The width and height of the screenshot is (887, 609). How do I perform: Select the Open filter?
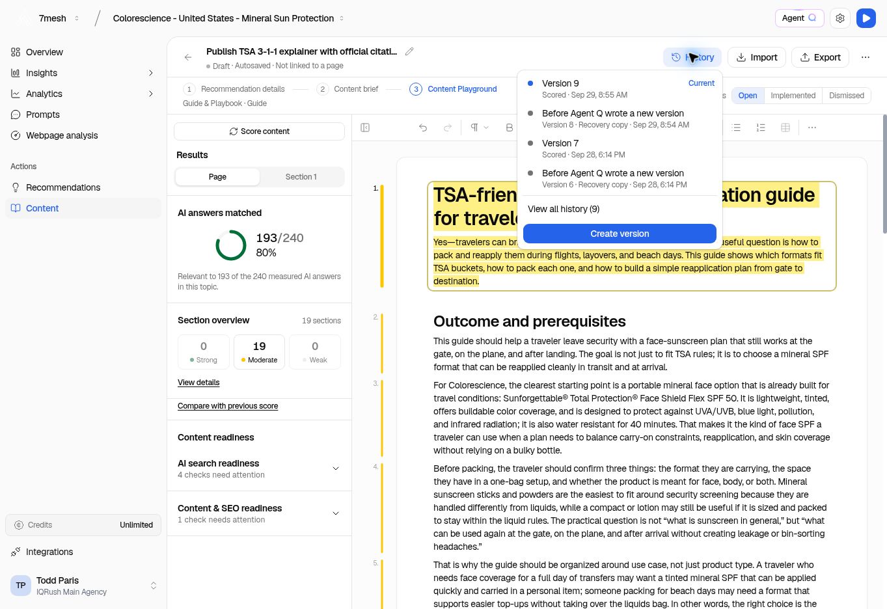748,96
